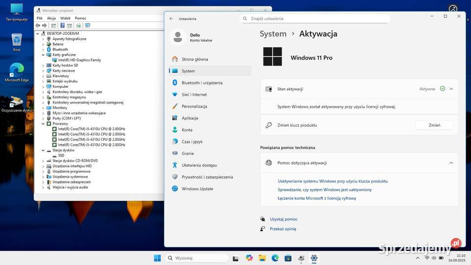Select Konta in Settings sidebar
471x265 pixels.
pyautogui.click(x=209, y=130)
